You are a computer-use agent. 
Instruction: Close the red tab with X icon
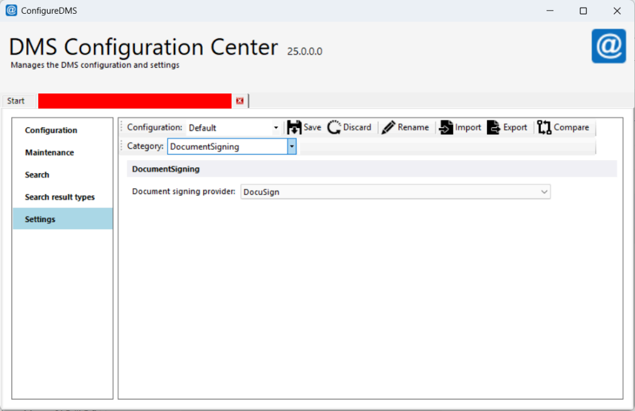(240, 100)
